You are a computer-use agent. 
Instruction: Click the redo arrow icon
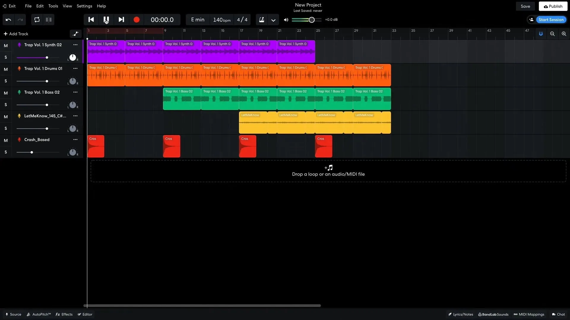pos(20,20)
